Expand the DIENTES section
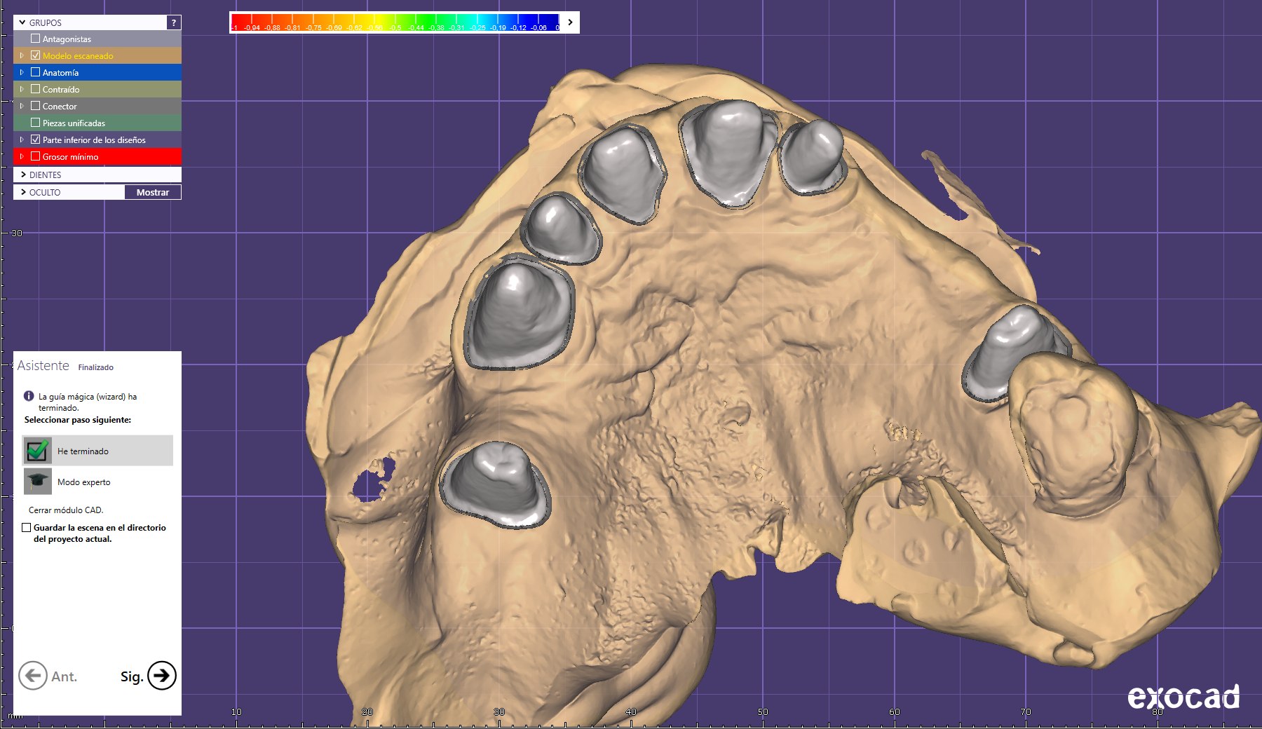The width and height of the screenshot is (1262, 729). click(x=23, y=175)
